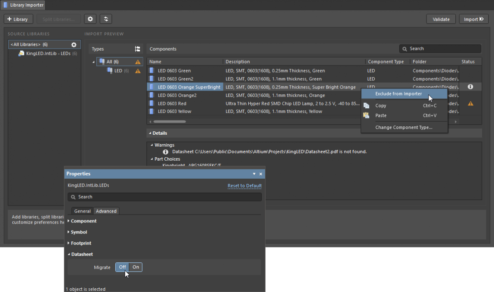Screen dimensions: 494x292
Task: Click the info icon beside Datasheet warning
Action: [x=165, y=152]
